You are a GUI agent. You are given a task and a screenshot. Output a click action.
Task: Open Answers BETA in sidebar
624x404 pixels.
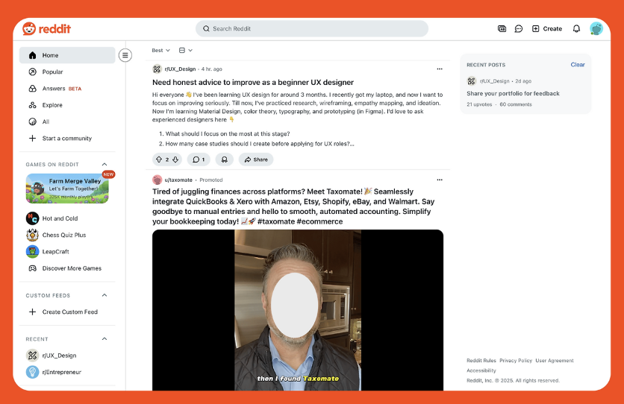pos(67,89)
